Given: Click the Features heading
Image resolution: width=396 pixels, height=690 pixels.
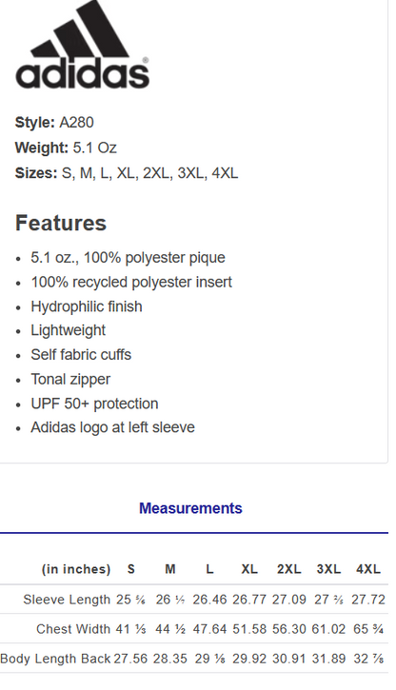Looking at the screenshot, I should pyautogui.click(x=61, y=223).
